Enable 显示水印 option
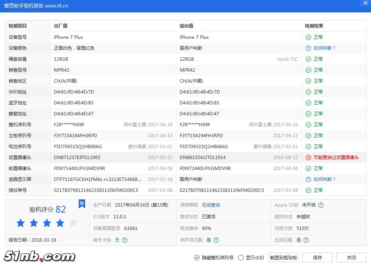This screenshot has width=371, height=265. pyautogui.click(x=241, y=258)
